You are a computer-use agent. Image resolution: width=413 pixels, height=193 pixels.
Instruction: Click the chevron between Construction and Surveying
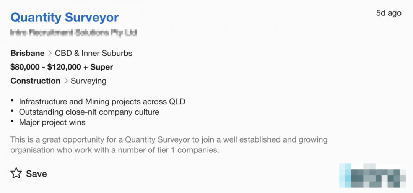point(65,81)
